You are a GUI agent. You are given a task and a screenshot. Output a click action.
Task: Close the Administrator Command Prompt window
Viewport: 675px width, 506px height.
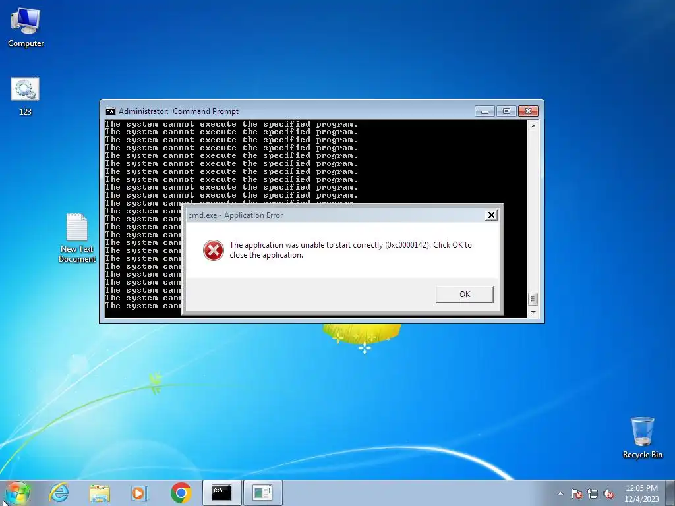click(x=528, y=111)
